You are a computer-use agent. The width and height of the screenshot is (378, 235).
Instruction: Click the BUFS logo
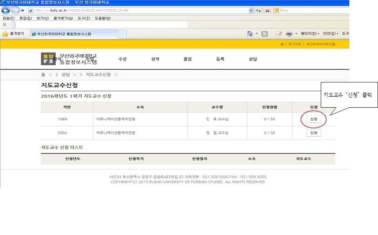click(x=48, y=59)
